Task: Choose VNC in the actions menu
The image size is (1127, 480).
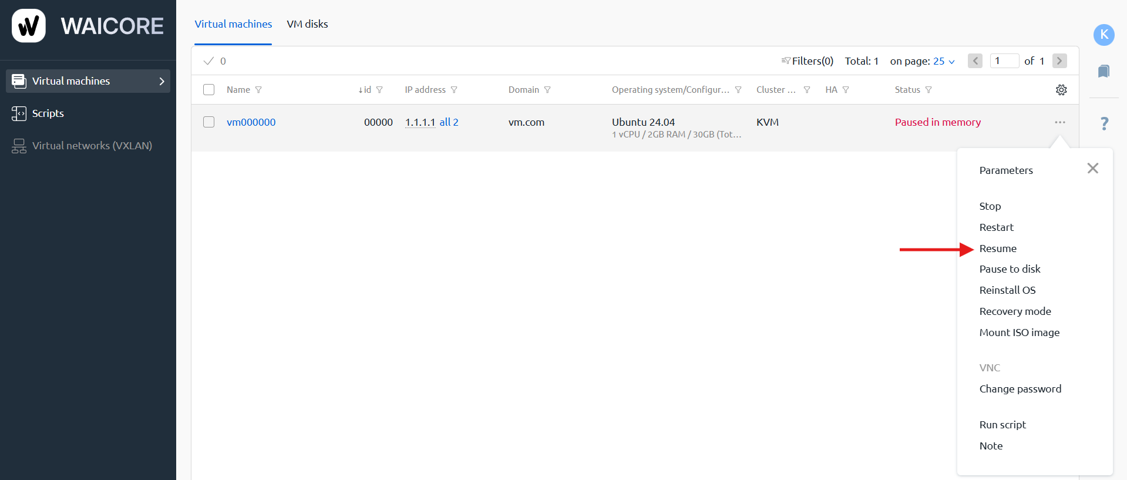Action: [x=990, y=368]
